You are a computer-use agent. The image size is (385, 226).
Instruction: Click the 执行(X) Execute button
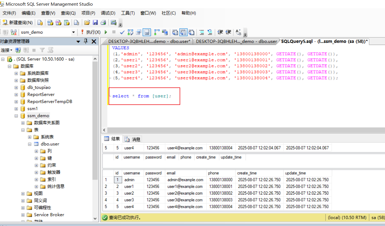(x=91, y=32)
